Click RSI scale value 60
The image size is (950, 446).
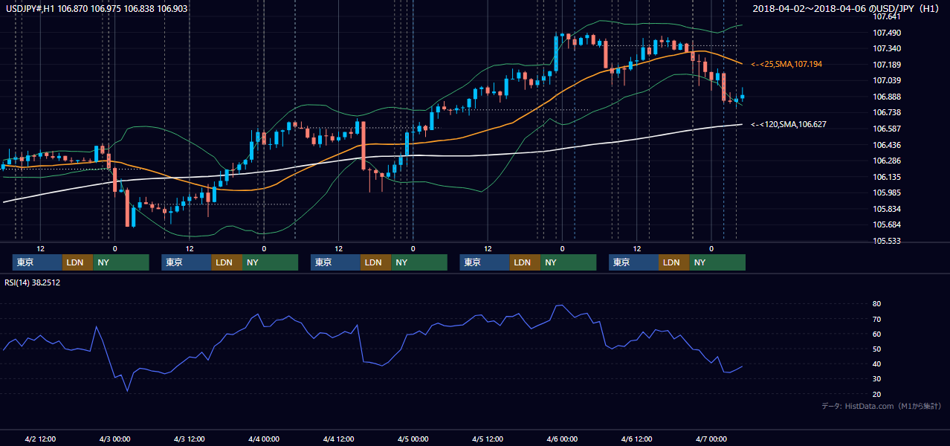tap(876, 334)
